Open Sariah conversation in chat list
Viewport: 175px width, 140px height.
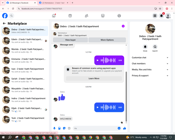pos(24,80)
